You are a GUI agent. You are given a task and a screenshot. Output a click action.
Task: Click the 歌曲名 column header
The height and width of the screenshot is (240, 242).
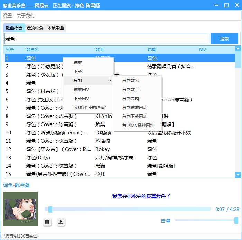32,50
